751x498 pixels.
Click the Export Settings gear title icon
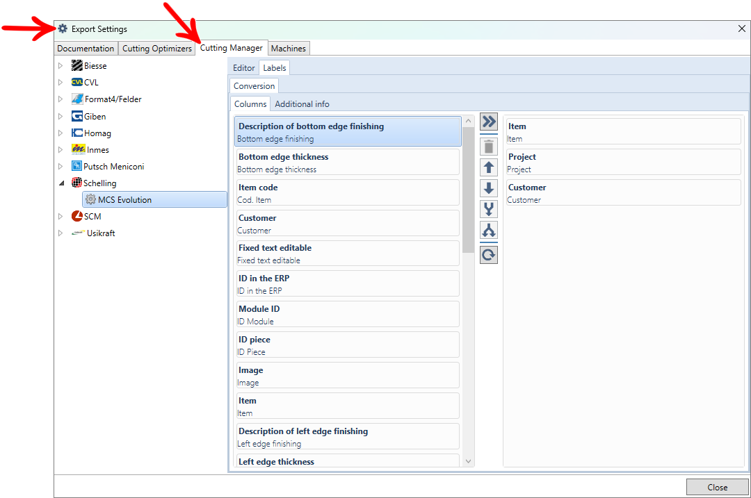pyautogui.click(x=63, y=28)
